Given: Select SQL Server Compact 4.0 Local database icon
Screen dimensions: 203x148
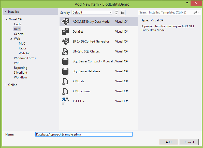Looking at the screenshot, I should [65, 61].
